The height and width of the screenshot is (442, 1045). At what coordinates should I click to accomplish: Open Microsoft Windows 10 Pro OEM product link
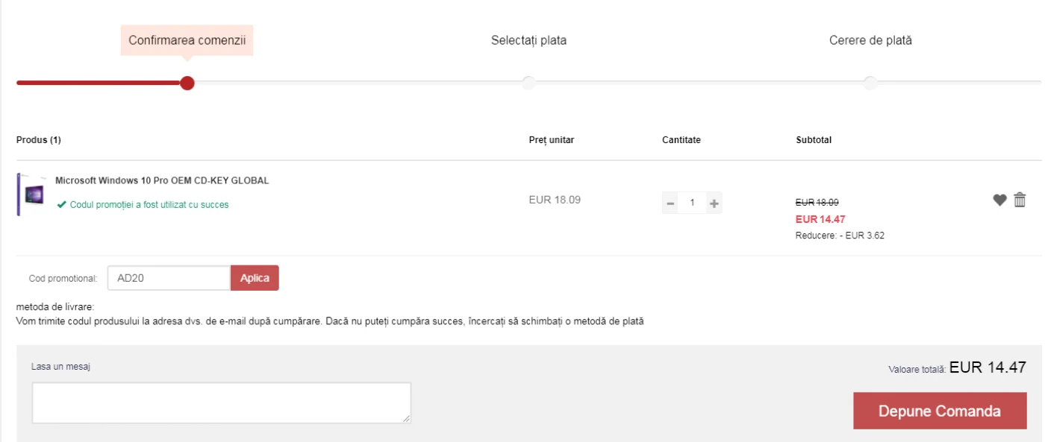(162, 180)
